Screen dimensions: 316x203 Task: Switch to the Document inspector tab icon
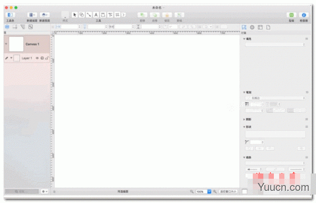tap(268, 27)
